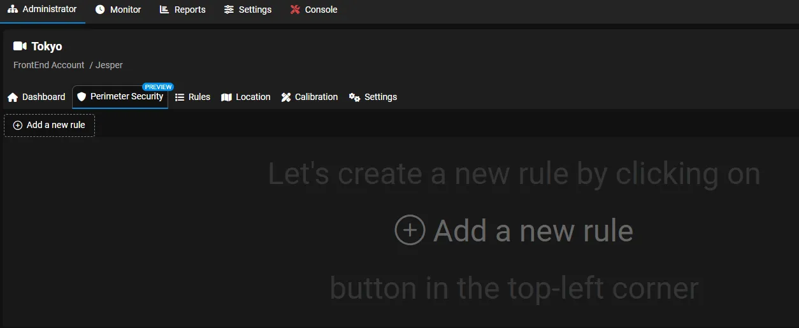The height and width of the screenshot is (328, 799).
Task: Click the Rules list icon
Action: 180,97
